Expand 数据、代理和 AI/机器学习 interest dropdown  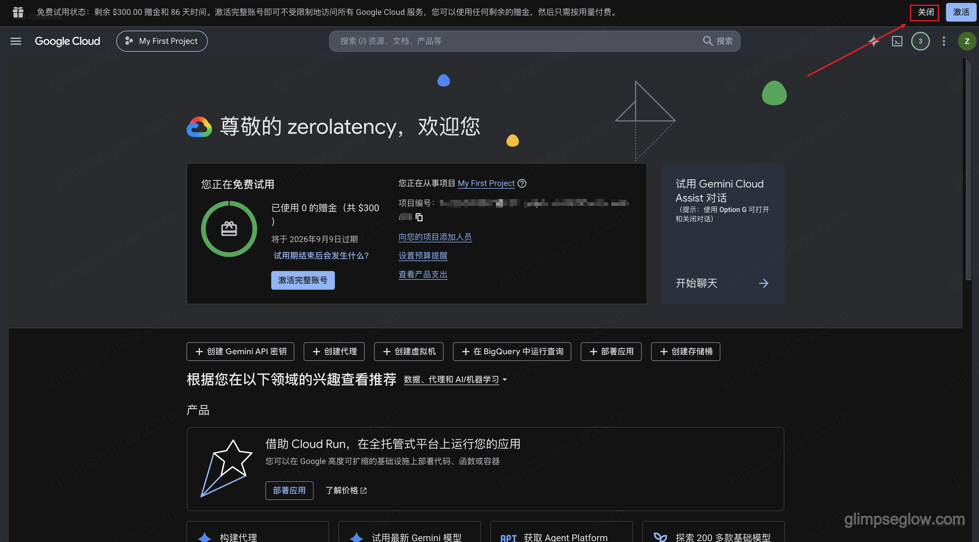[455, 379]
